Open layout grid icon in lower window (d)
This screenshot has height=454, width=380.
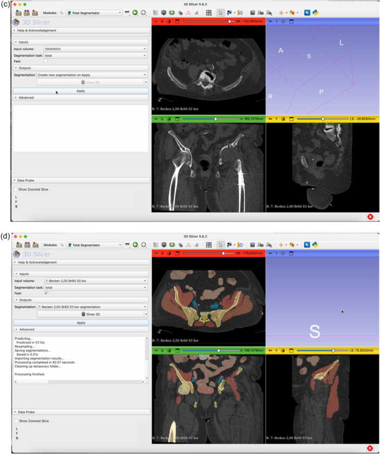(x=209, y=245)
